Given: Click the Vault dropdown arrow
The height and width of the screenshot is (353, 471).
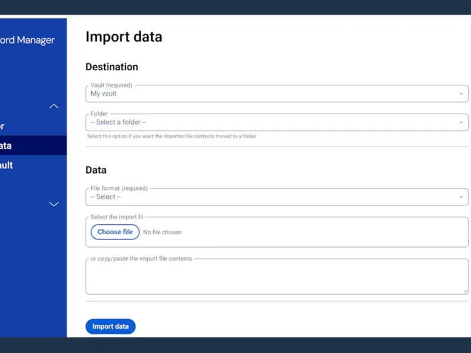Looking at the screenshot, I should pos(461,94).
